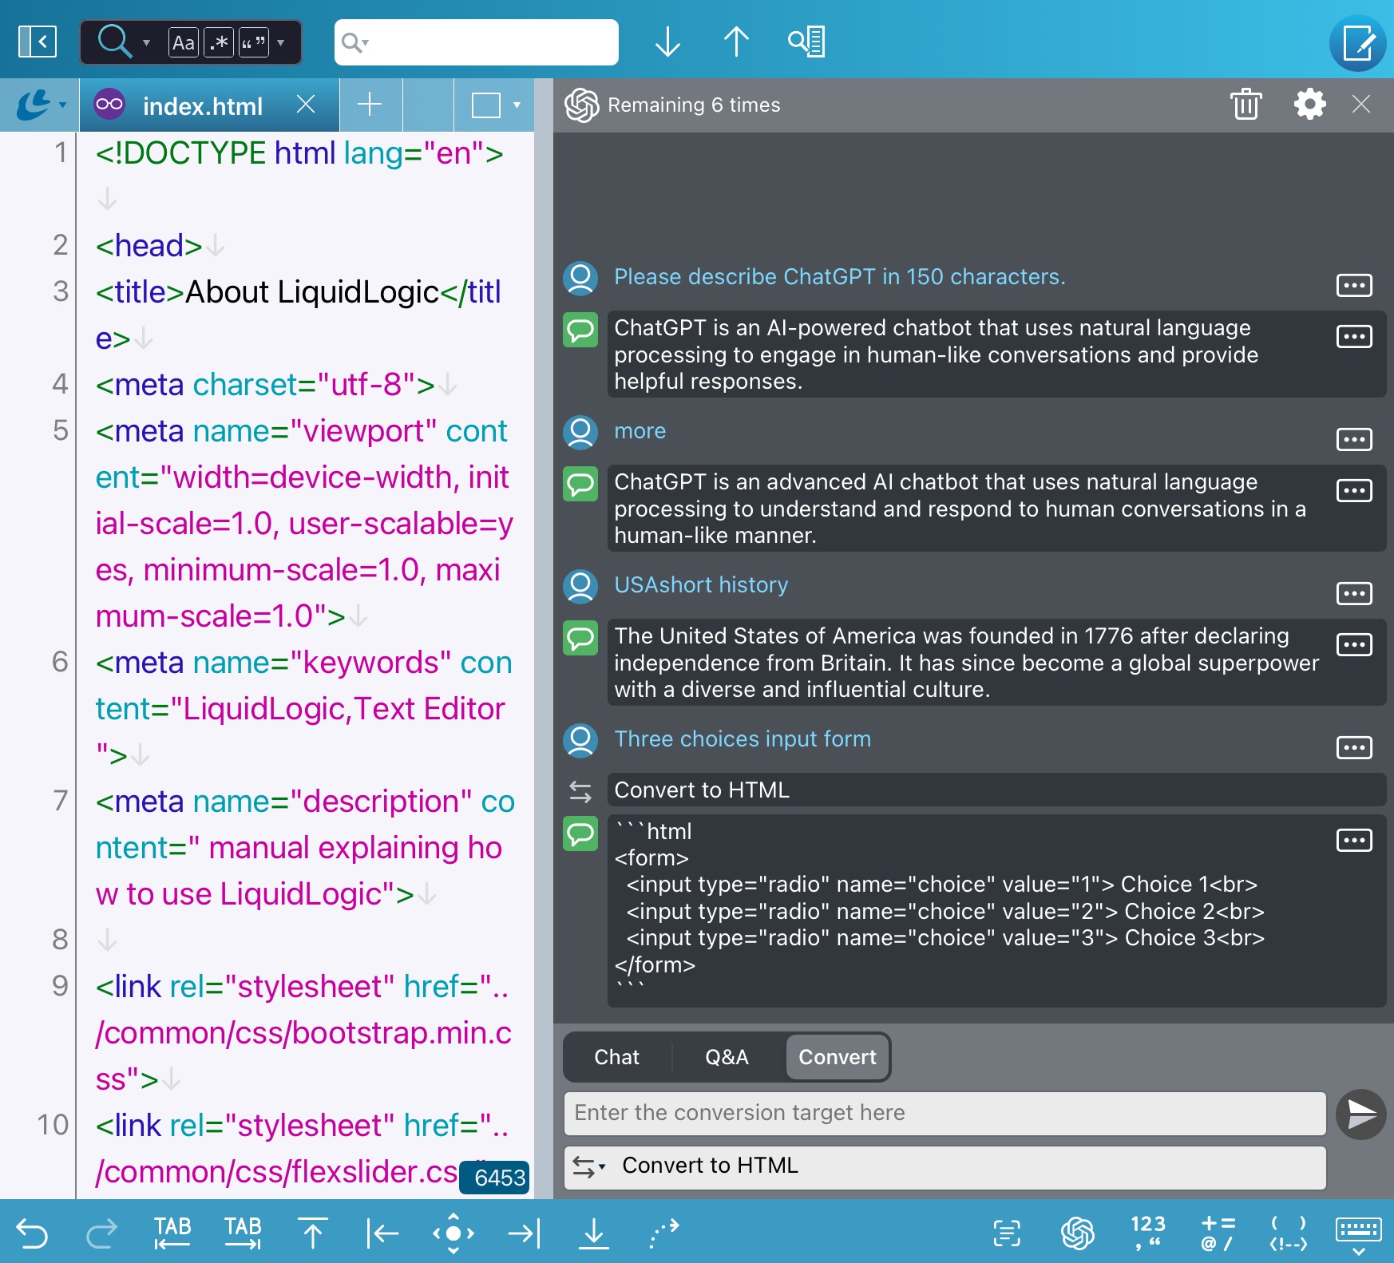Add a new tab with plus button
Screen dimensions: 1394x1263
point(370,105)
